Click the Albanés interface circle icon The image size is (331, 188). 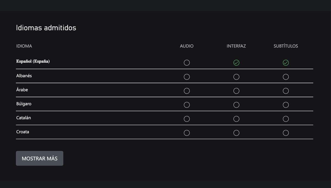pyautogui.click(x=236, y=77)
